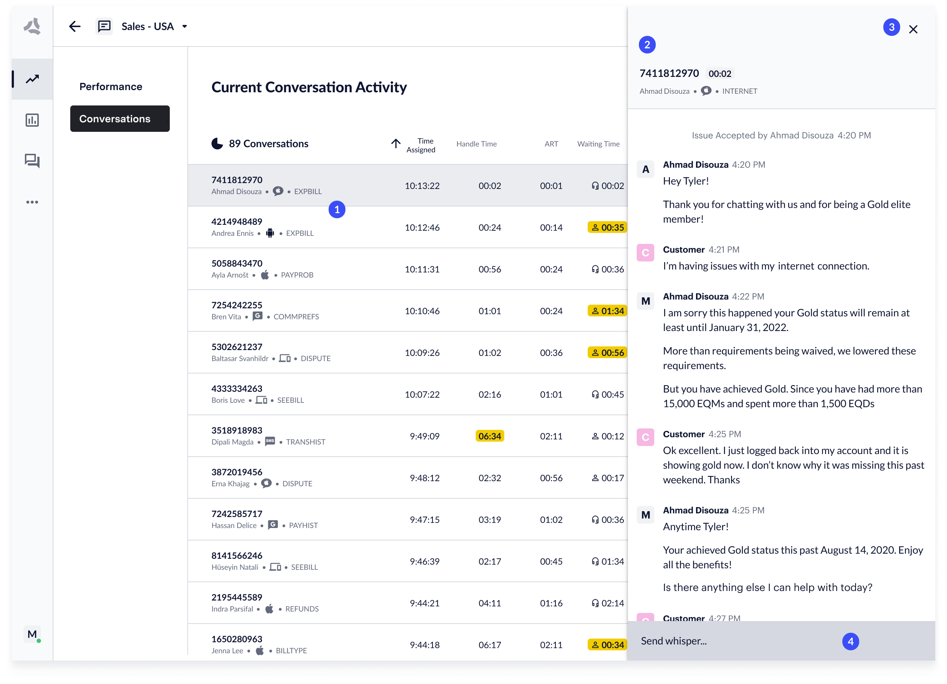Open the conversations chat bubbles sidebar icon
The image size is (947, 684).
click(x=32, y=161)
